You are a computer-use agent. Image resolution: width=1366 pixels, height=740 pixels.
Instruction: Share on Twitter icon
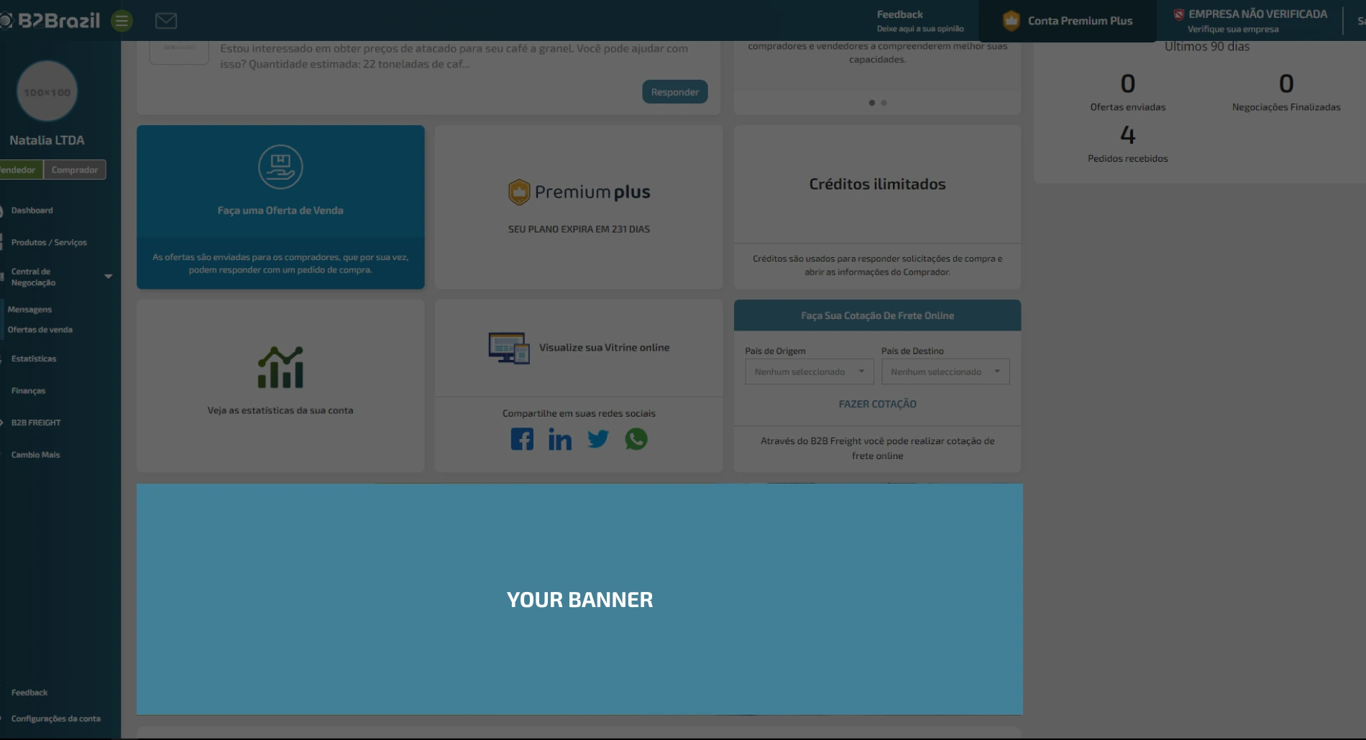coord(597,439)
